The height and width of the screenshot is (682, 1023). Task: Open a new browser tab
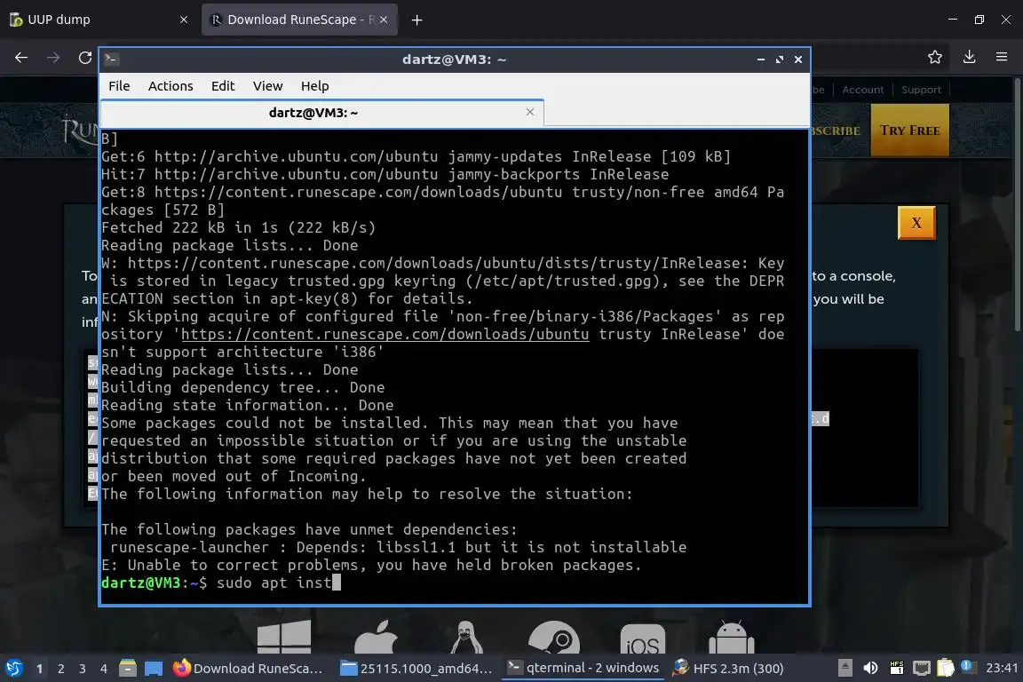click(416, 20)
